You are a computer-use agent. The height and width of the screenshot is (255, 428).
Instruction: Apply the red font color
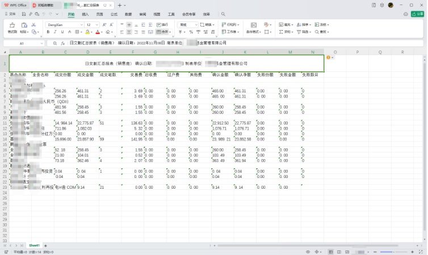point(98,32)
